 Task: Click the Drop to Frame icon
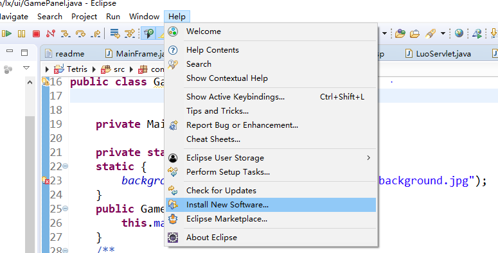(x=114, y=33)
